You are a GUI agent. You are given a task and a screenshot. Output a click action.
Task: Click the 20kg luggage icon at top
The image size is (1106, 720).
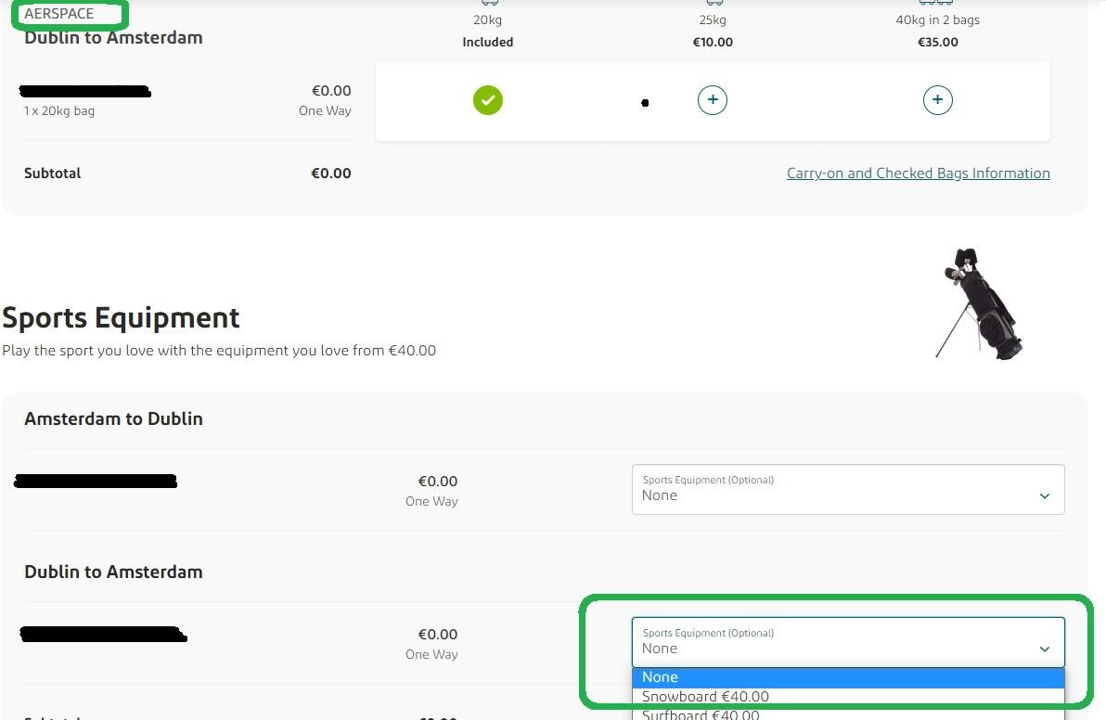[x=489, y=4]
